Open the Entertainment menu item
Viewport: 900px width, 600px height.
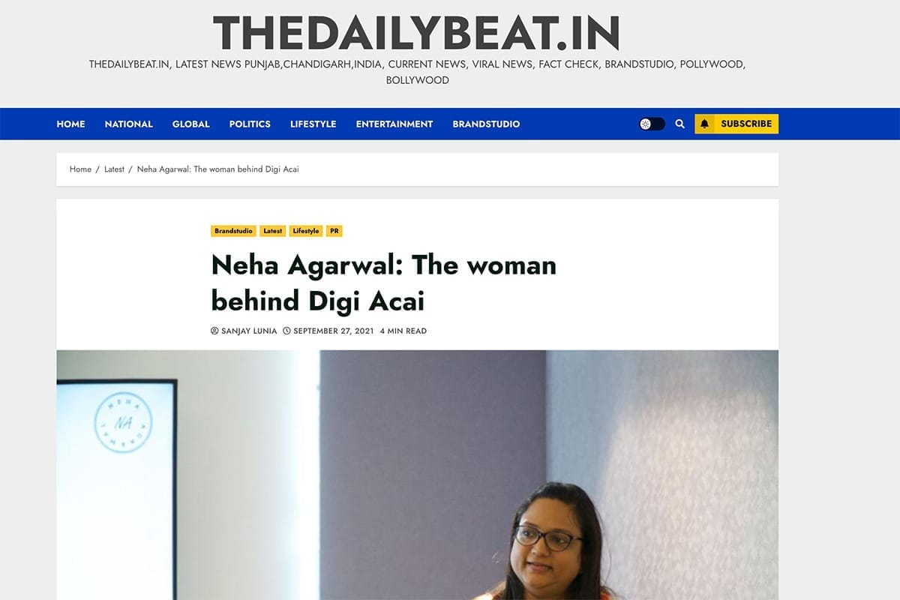pyautogui.click(x=394, y=124)
